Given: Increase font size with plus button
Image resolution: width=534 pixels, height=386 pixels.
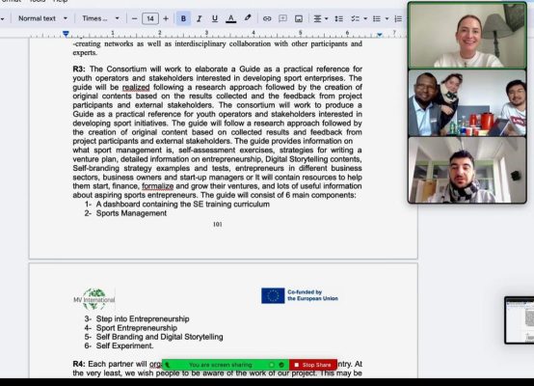Looking at the screenshot, I should (166, 18).
